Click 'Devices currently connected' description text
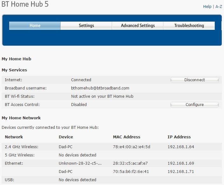Screen dimensions: 224x185 [50, 128]
